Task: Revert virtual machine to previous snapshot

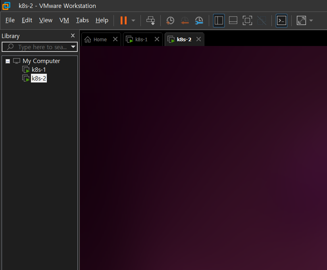Action: click(185, 20)
